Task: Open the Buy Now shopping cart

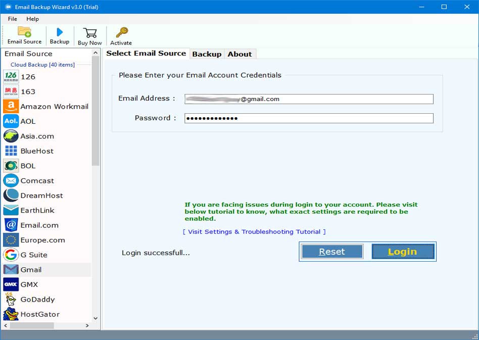Action: [x=90, y=33]
